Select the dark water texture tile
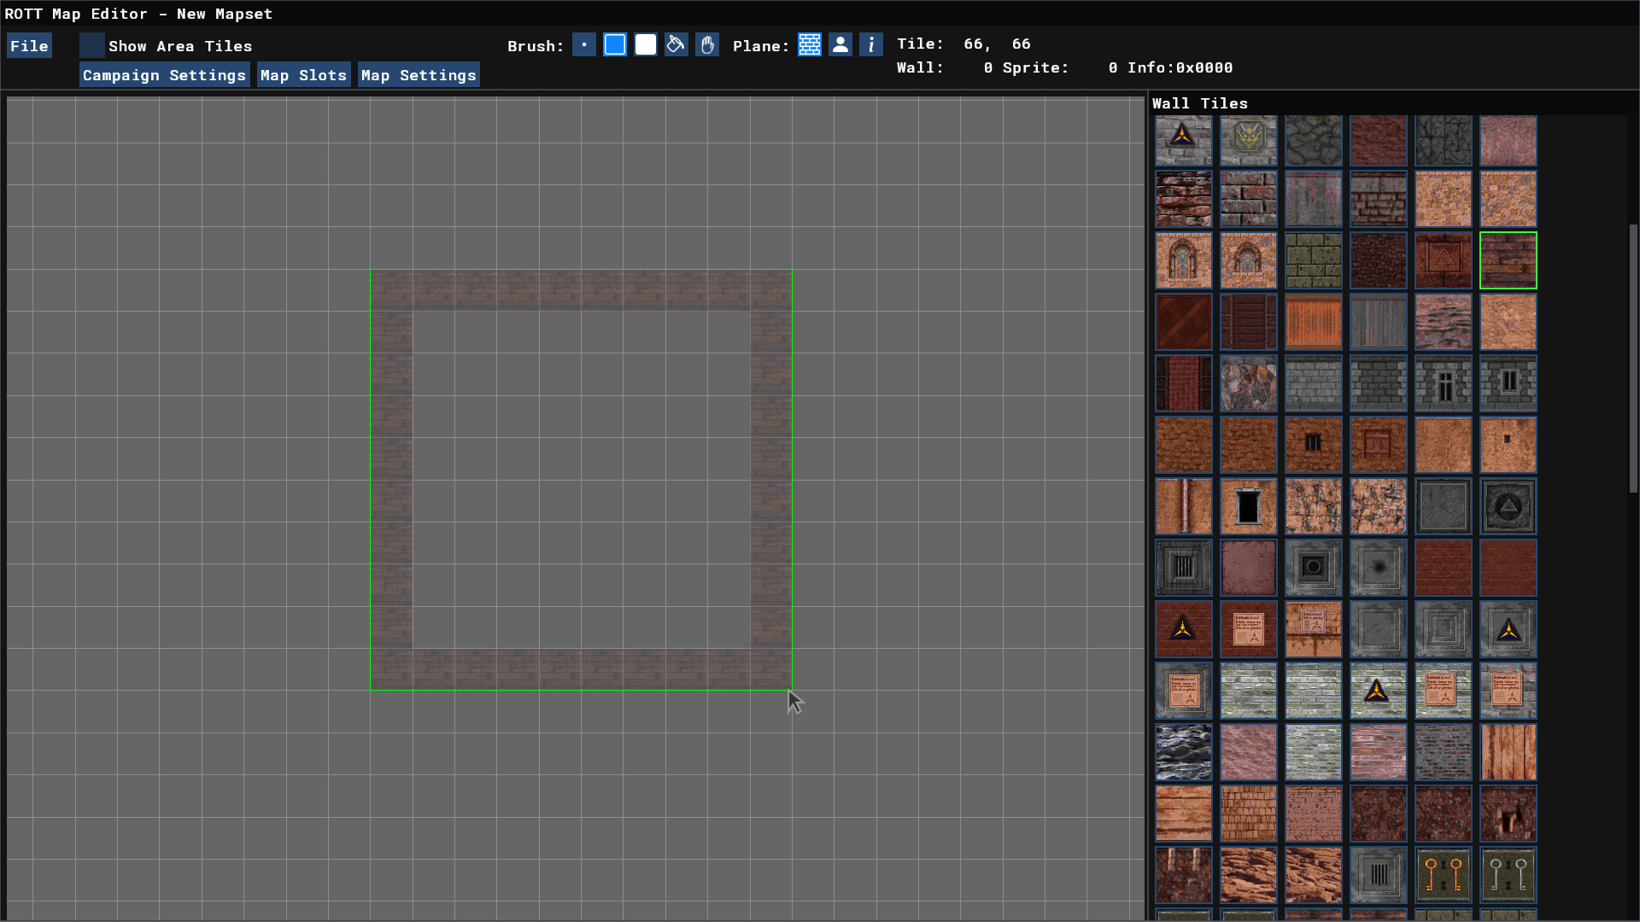 [x=1184, y=752]
